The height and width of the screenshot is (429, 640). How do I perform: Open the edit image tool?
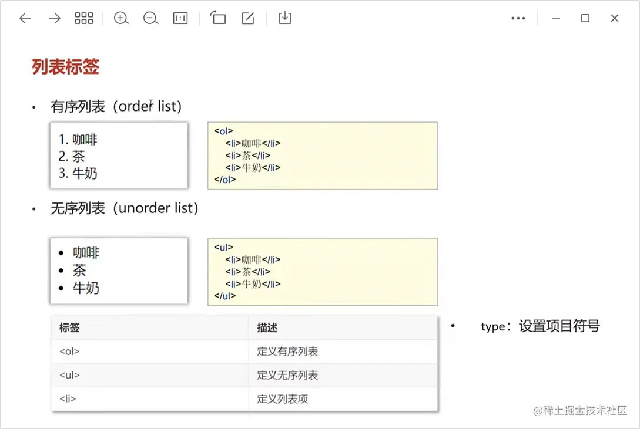[x=248, y=18]
